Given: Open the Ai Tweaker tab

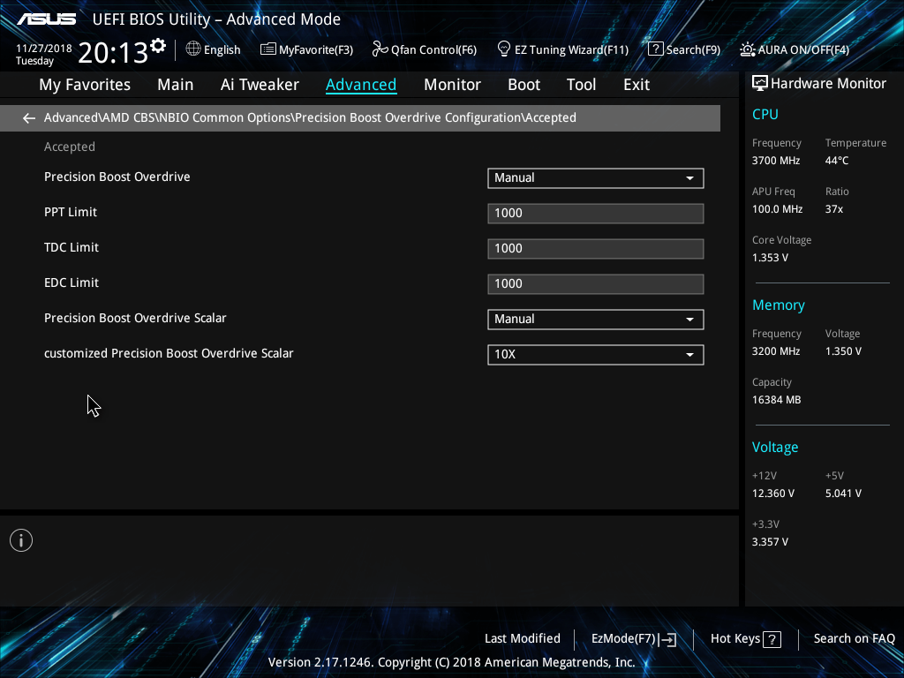Looking at the screenshot, I should (x=260, y=85).
